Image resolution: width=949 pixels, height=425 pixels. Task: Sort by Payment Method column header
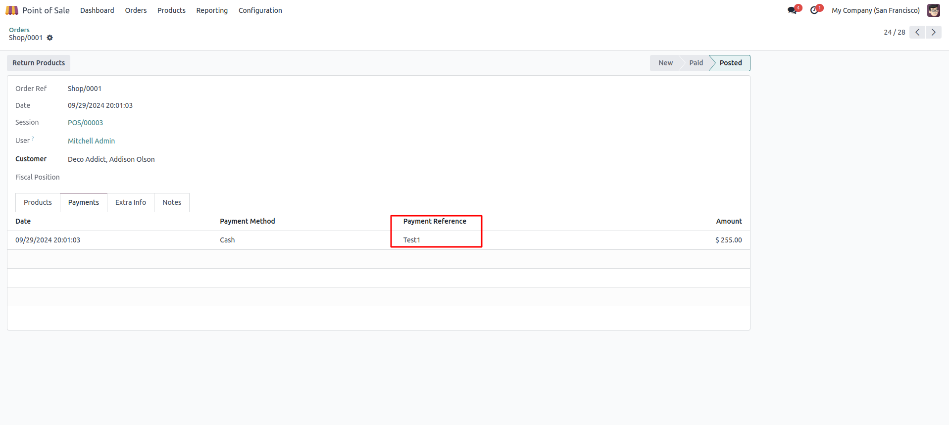click(248, 221)
